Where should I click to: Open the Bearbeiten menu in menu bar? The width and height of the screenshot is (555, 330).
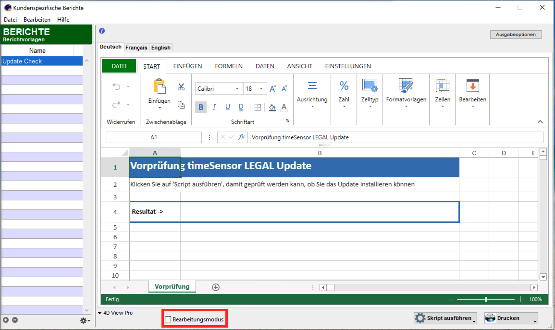[37, 19]
